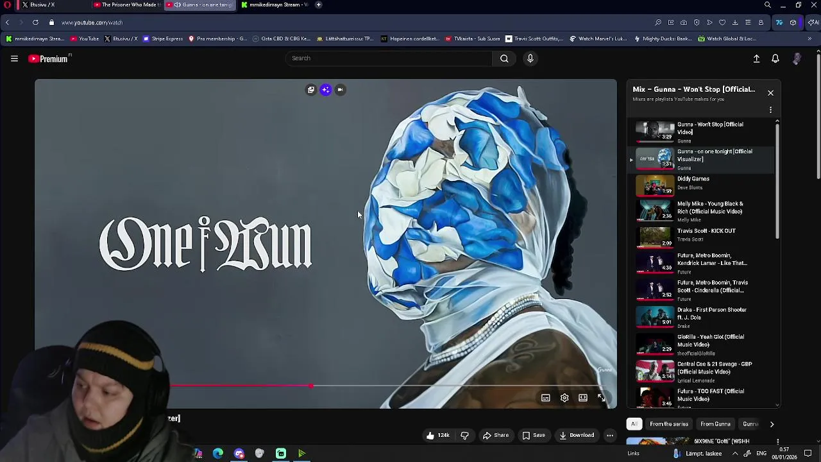Open a new browser tab with the plus
The height and width of the screenshot is (462, 821).
[318, 5]
